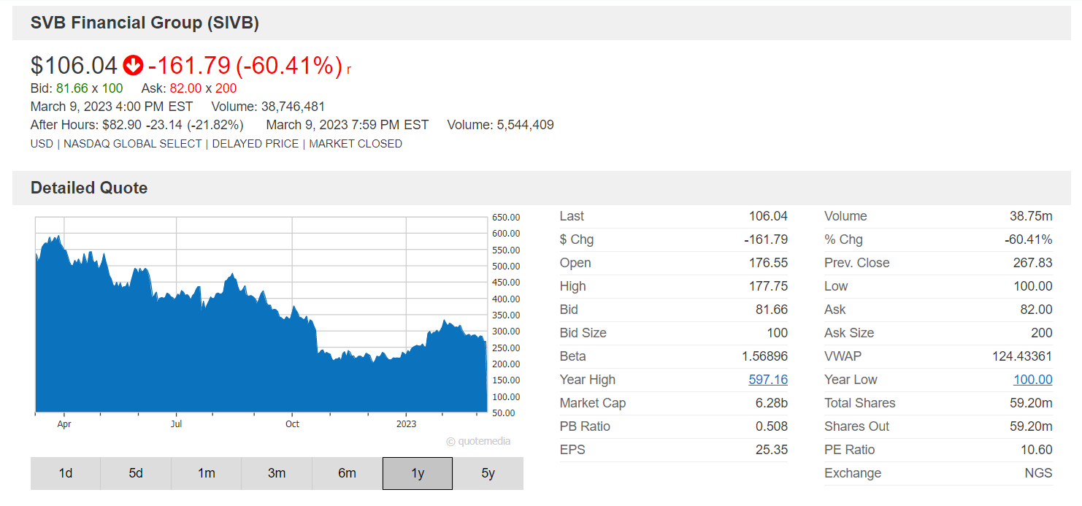Show the 3m chart period
1082x506 pixels.
click(x=277, y=473)
